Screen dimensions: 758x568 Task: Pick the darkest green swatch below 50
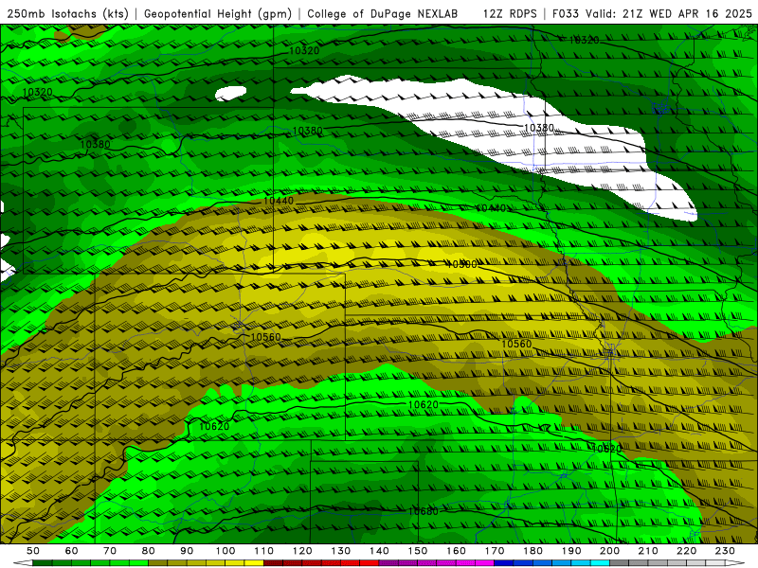point(42,563)
